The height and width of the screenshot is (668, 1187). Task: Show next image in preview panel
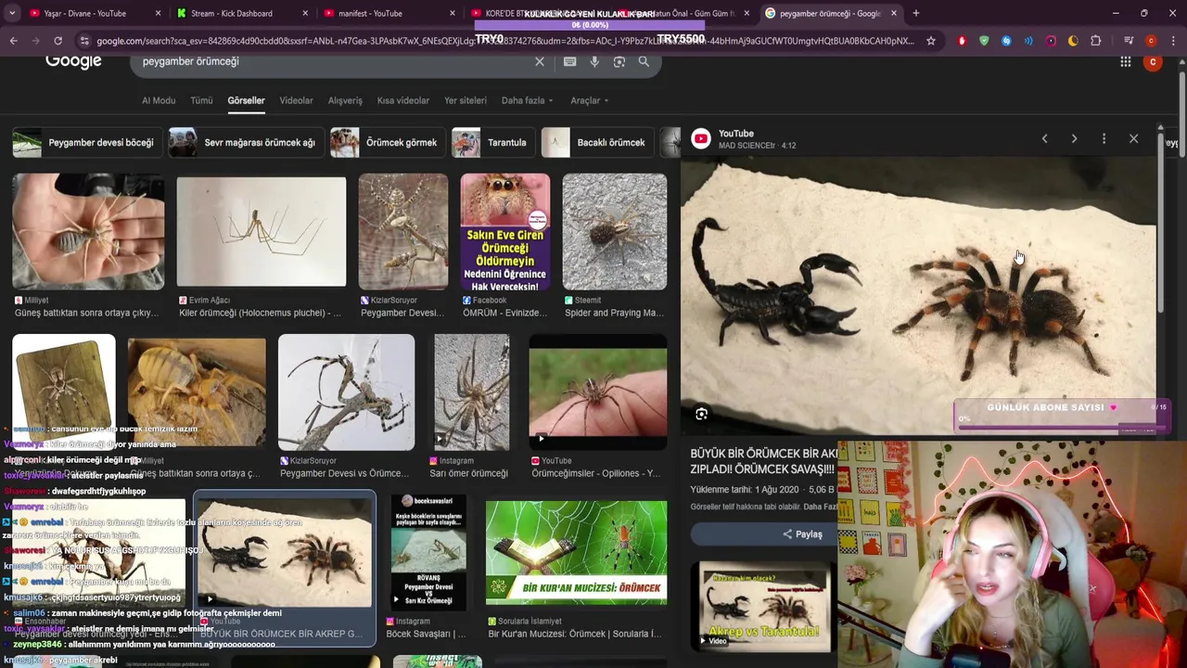coord(1074,139)
